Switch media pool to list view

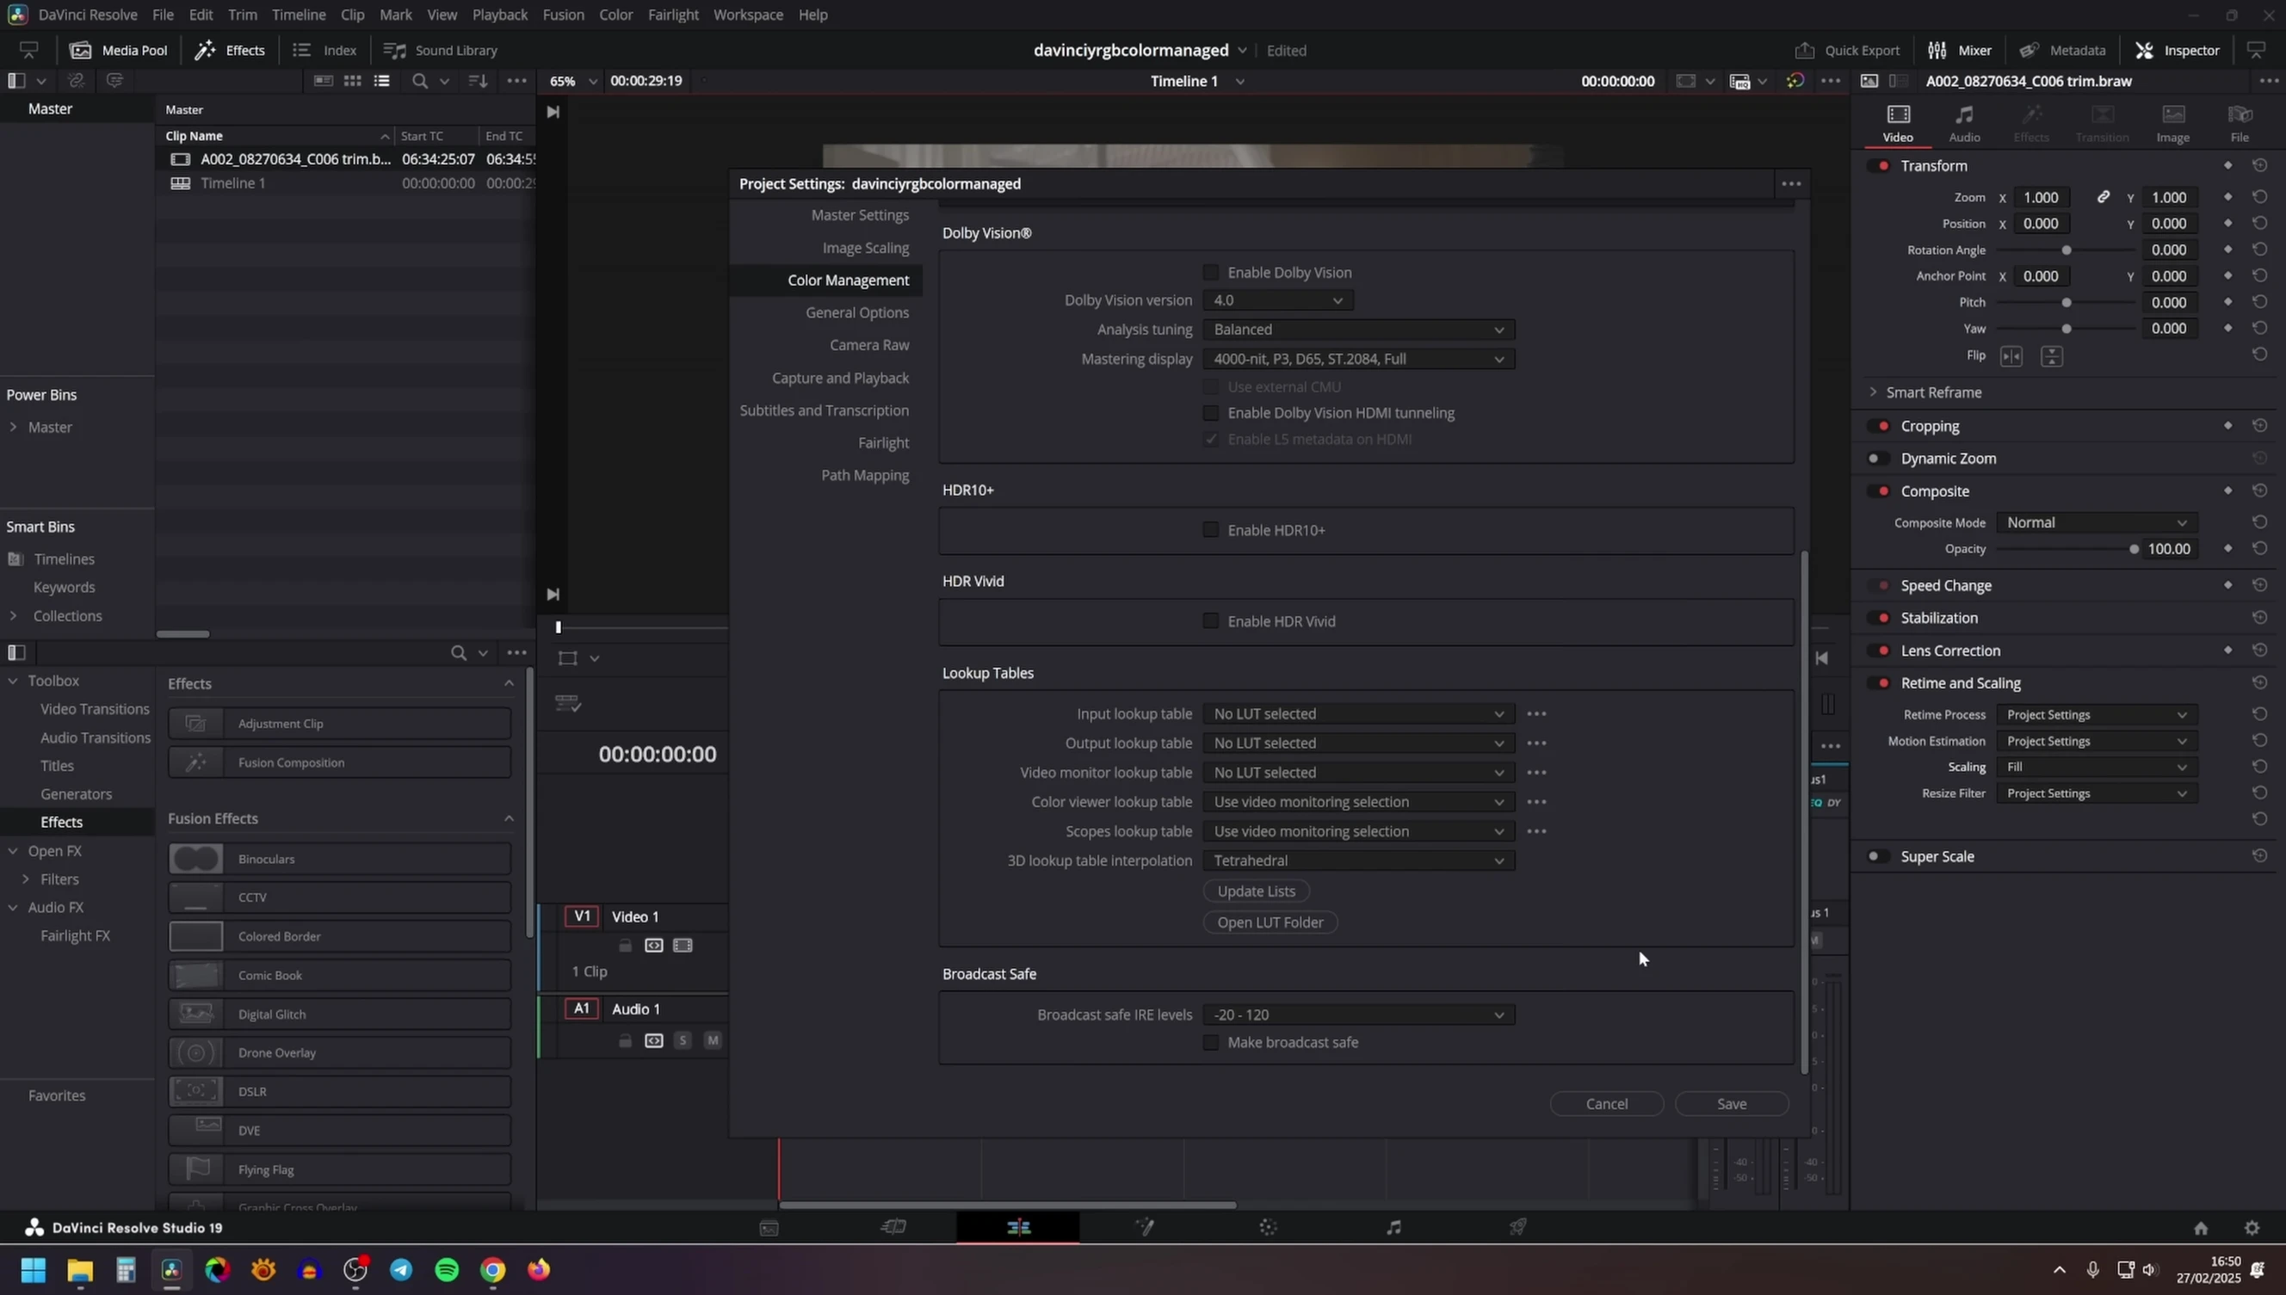[x=381, y=81]
